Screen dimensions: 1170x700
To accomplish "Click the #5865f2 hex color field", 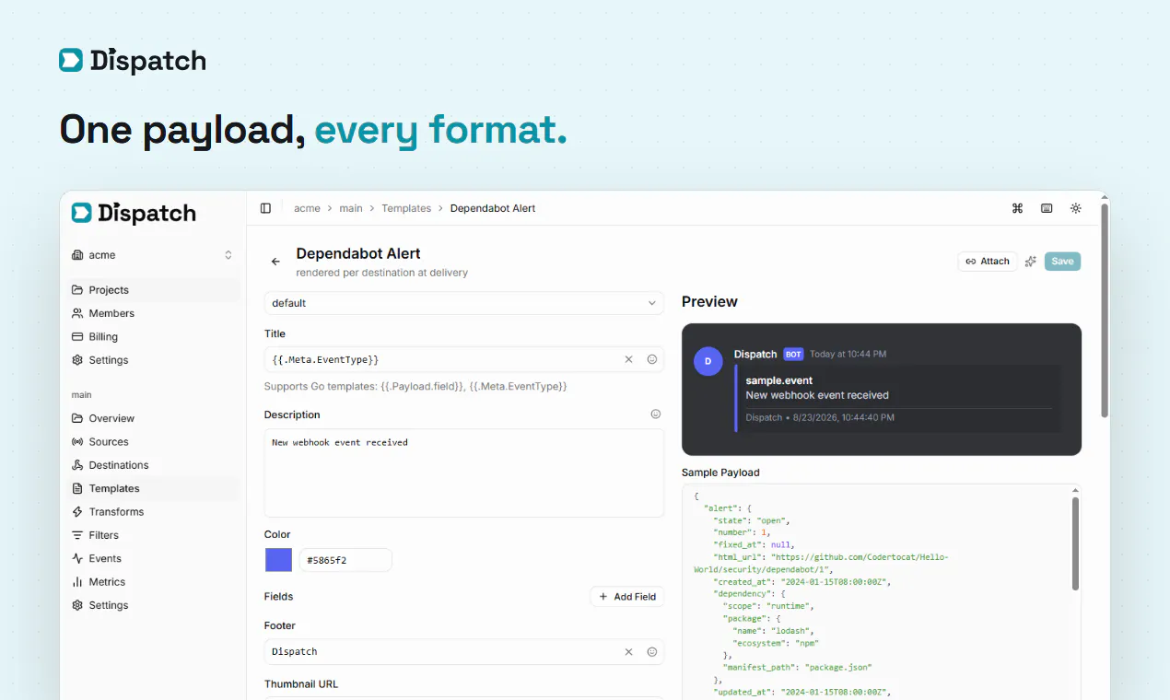I will (x=345, y=560).
